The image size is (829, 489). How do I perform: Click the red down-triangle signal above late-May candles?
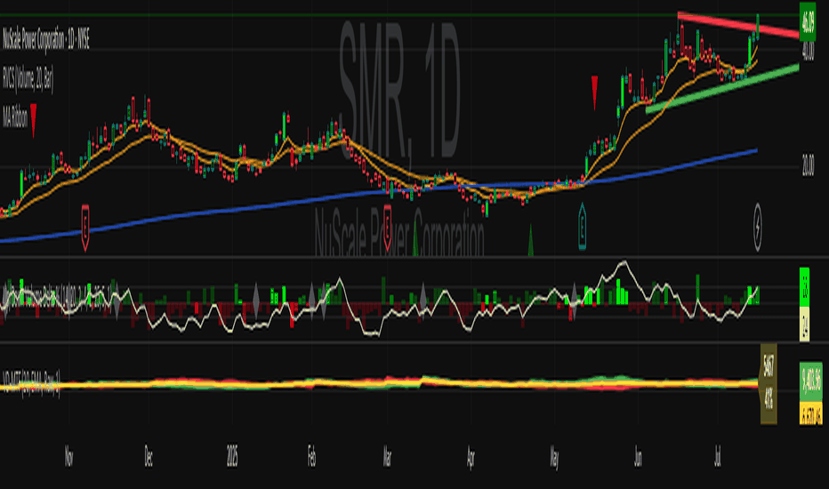[595, 92]
